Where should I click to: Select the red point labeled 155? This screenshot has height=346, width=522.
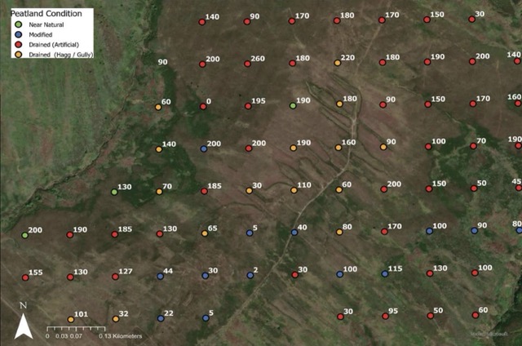click(x=25, y=277)
